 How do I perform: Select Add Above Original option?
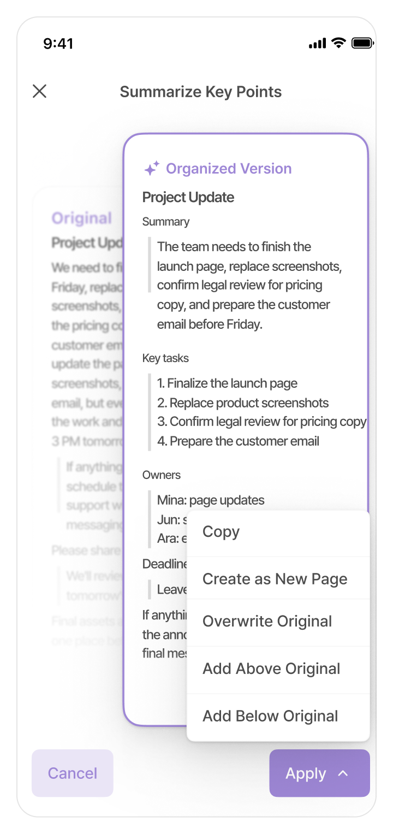(271, 669)
